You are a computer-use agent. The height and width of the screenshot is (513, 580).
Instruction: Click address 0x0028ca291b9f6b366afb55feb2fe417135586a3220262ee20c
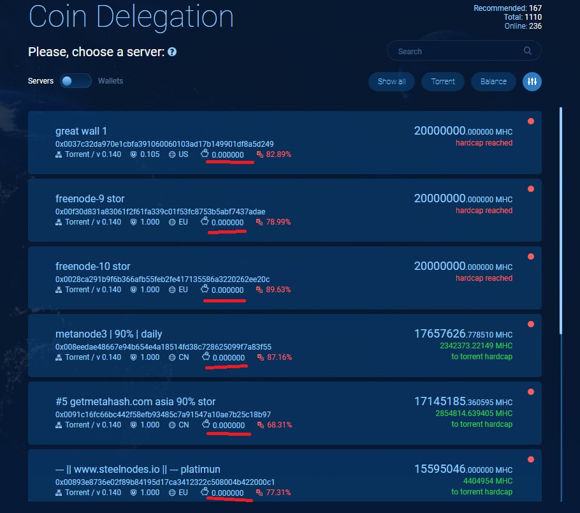(x=163, y=279)
